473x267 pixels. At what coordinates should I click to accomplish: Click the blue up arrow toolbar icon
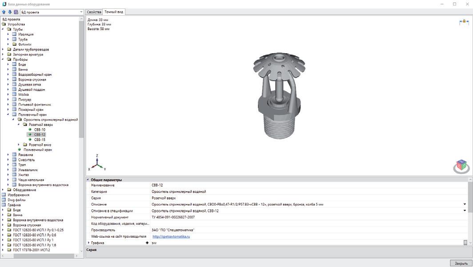coord(4,12)
